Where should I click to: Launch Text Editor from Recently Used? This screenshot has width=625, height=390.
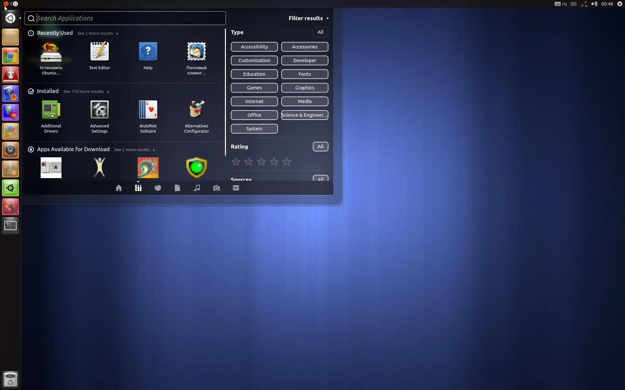pos(99,52)
